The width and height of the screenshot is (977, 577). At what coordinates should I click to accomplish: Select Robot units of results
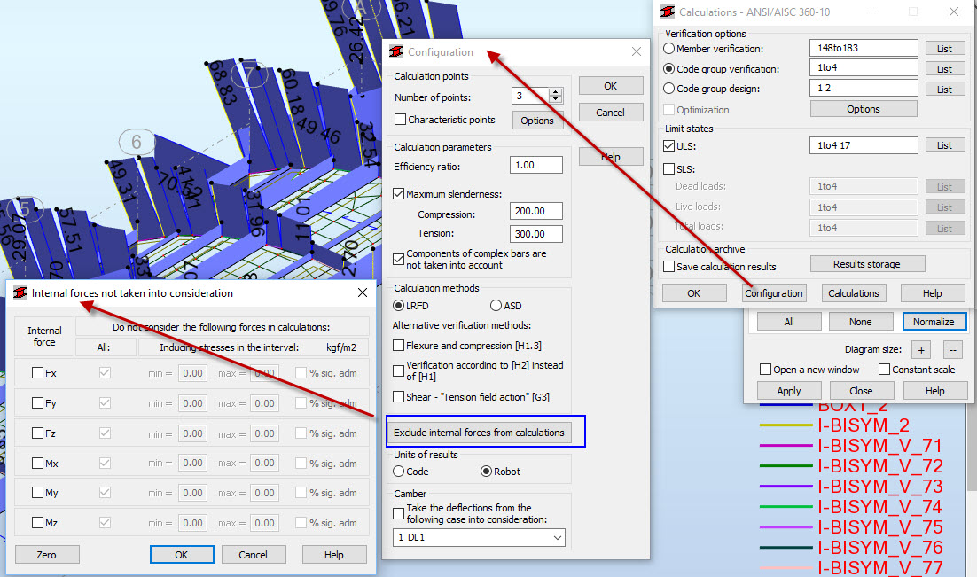pyautogui.click(x=486, y=471)
